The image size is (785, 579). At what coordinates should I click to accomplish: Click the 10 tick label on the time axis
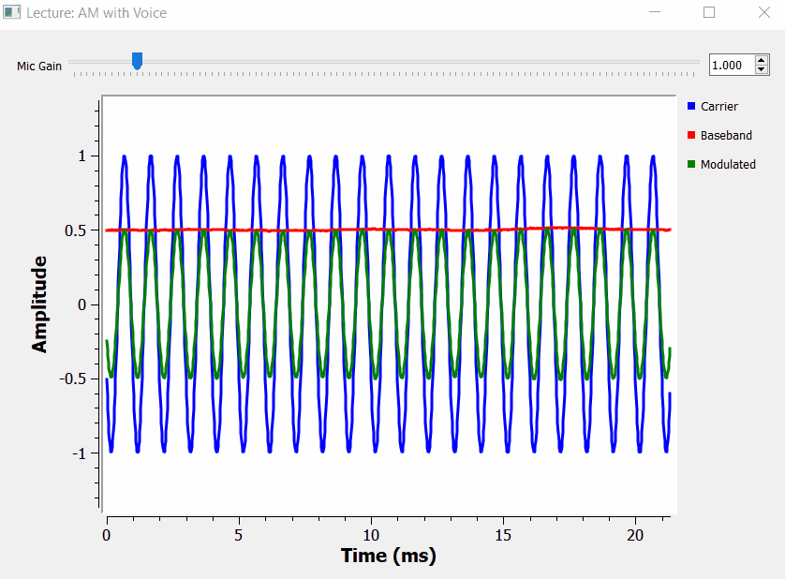click(371, 531)
